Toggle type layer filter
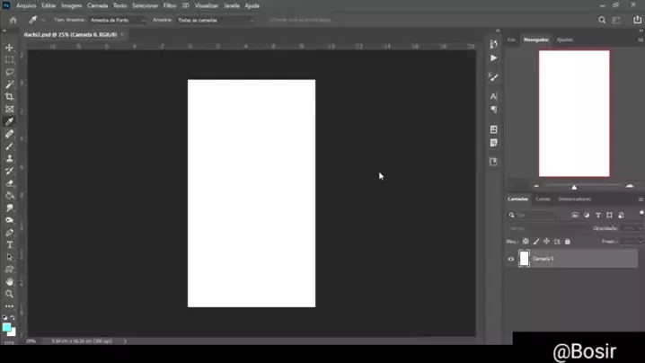 tap(598, 216)
